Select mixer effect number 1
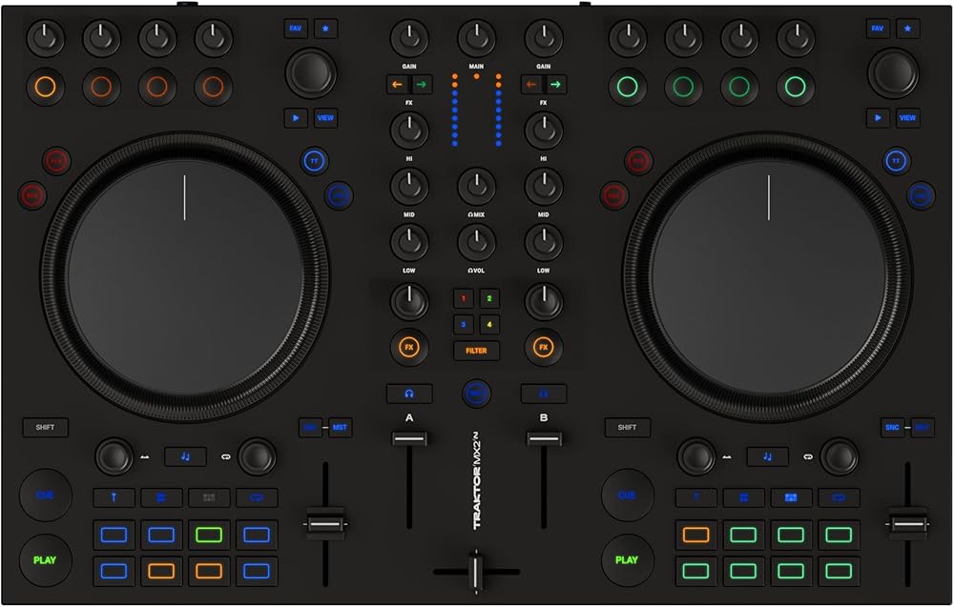Image resolution: width=954 pixels, height=607 pixels. point(464,299)
